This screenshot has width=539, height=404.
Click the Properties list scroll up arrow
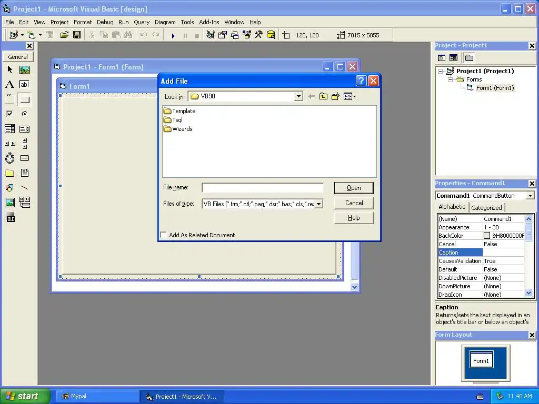click(528, 219)
